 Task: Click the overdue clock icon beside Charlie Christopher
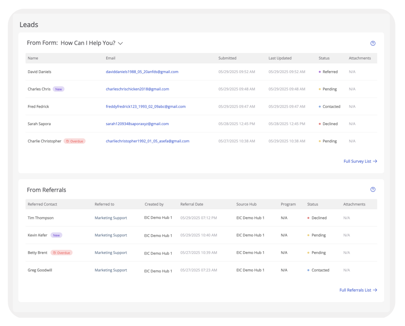[67, 141]
